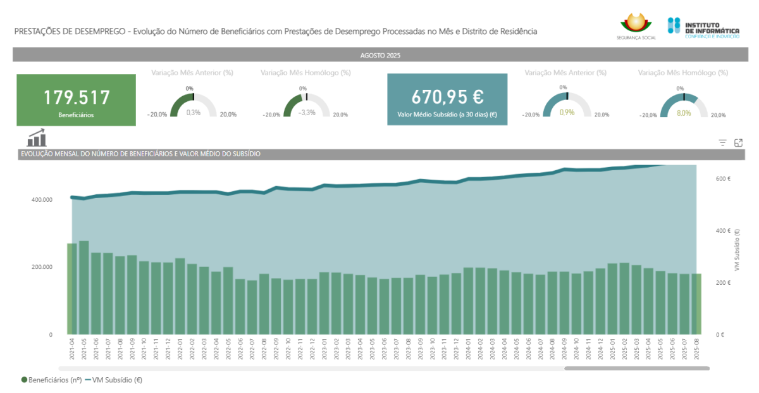Select the 2025-02 beneficiaries bar
Screen dimensions: 759x393
[x=624, y=298]
